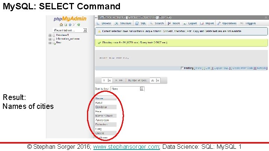Click the Triggers tab icon
The height and width of the screenshot is (151, 269).
242,23
